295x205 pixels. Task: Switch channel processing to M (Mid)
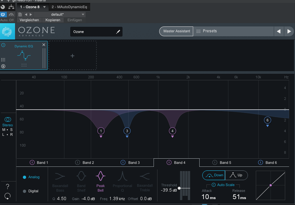(x=4, y=130)
